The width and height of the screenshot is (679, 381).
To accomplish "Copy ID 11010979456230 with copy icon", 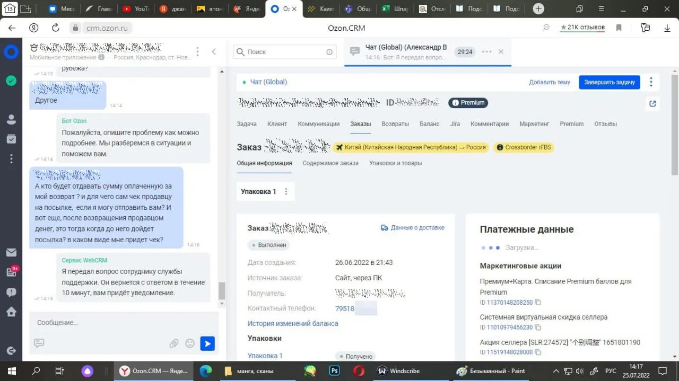I will [x=538, y=327].
